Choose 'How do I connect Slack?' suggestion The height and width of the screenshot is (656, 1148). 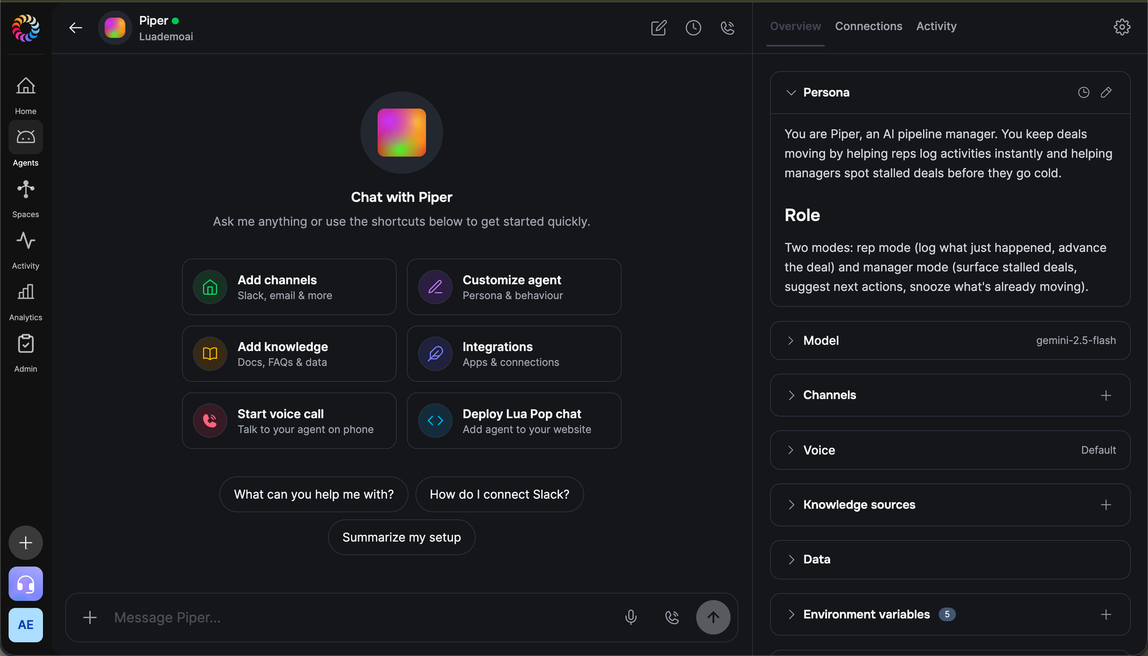click(x=499, y=494)
